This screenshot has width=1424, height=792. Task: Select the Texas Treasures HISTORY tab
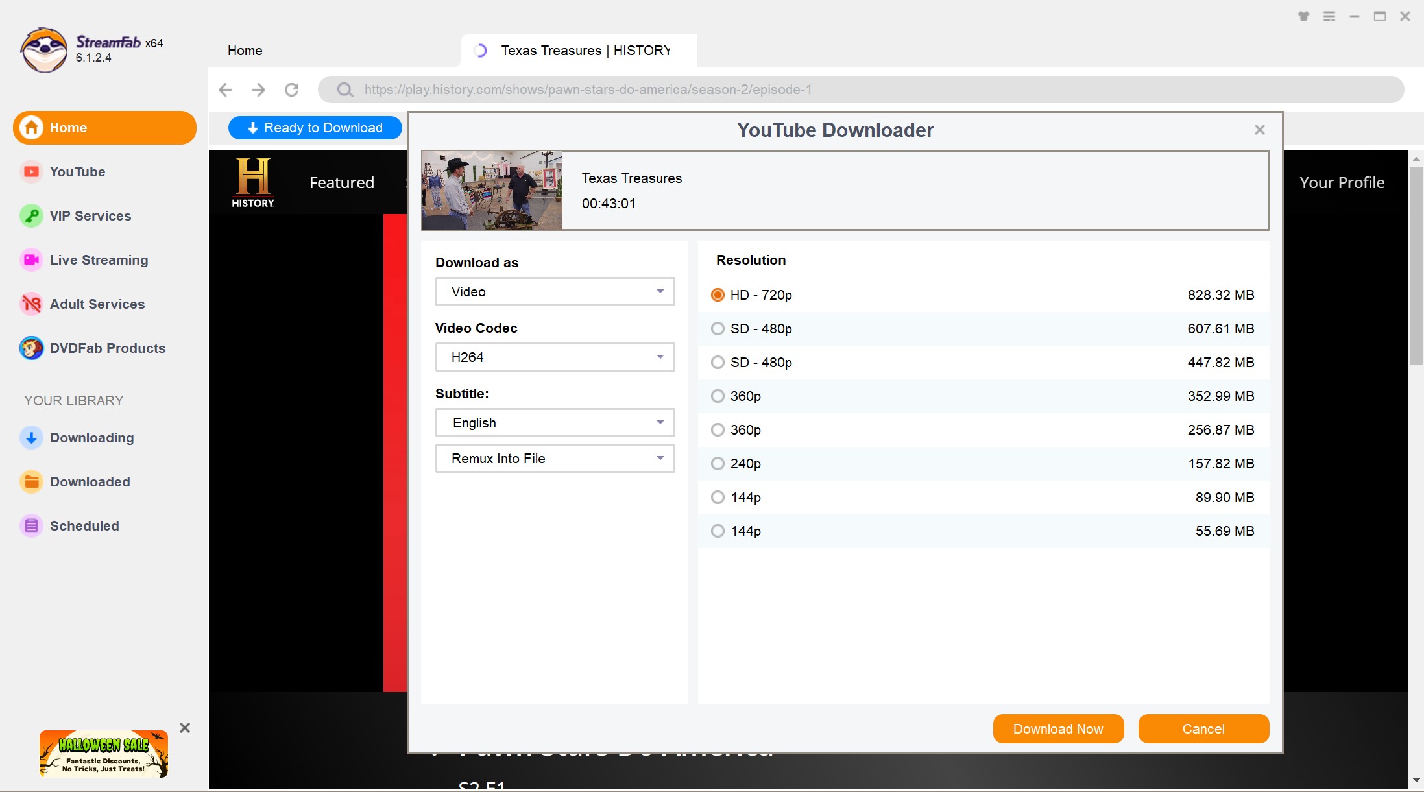pos(577,51)
